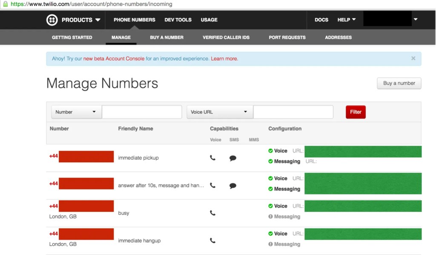
Task: Click 'London, GB' under immediate hangup number
Action: [63, 244]
